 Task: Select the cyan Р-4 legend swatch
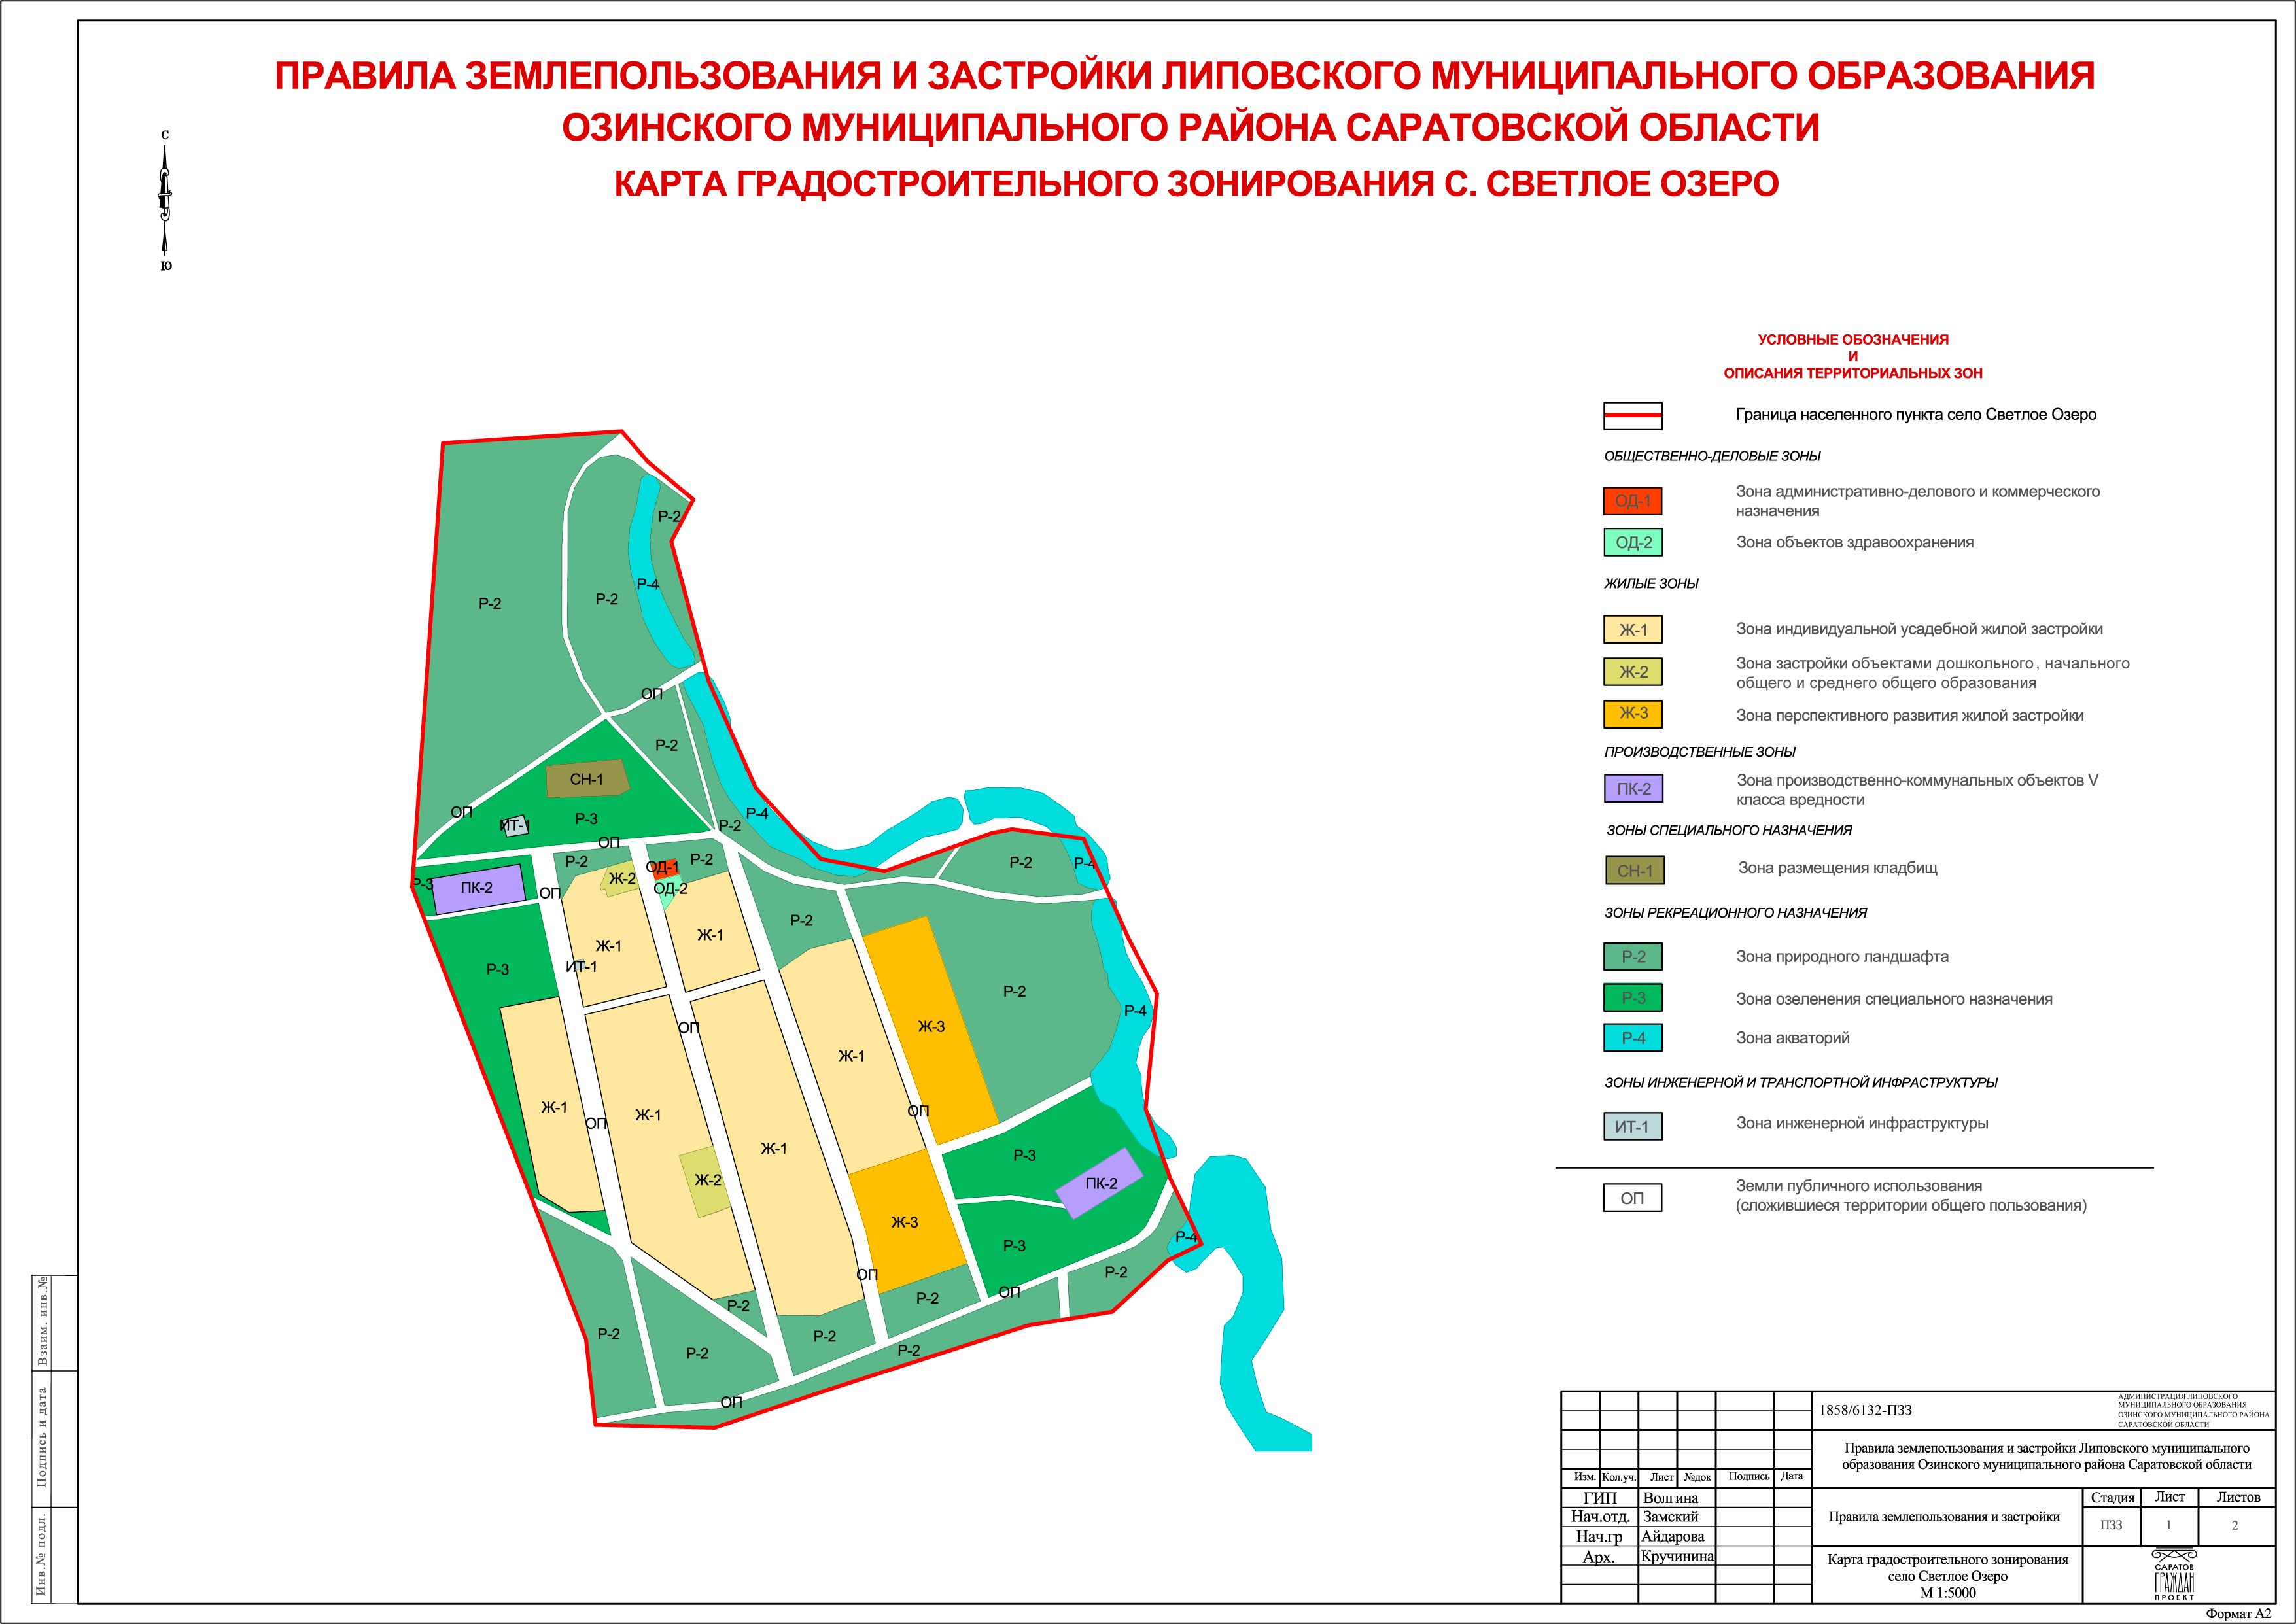1633,1038
